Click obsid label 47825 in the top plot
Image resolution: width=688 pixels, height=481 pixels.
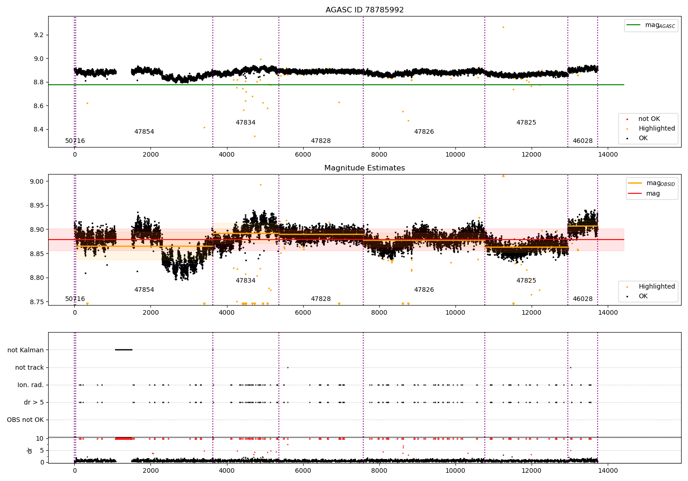(526, 123)
